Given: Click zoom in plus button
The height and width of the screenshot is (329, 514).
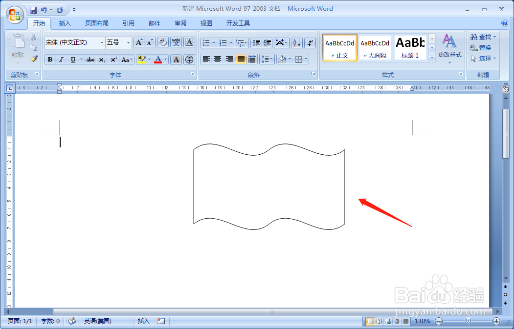Looking at the screenshot, I should [496, 321].
